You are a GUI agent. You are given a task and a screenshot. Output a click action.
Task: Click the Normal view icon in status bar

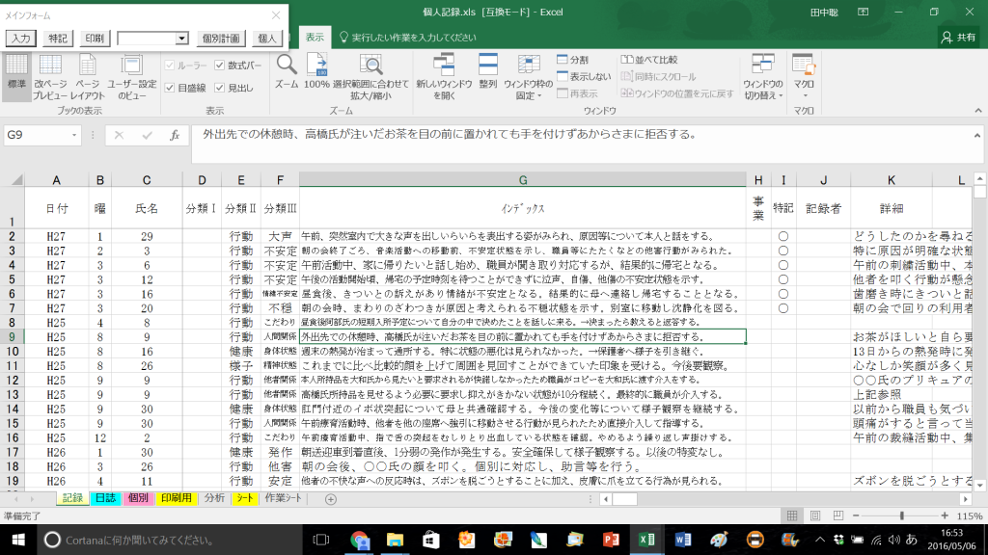pyautogui.click(x=792, y=515)
